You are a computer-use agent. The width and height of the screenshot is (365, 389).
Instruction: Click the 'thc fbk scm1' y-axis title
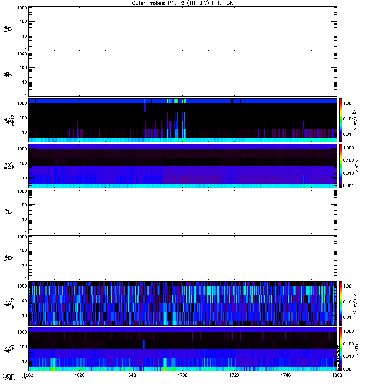[x=9, y=349]
